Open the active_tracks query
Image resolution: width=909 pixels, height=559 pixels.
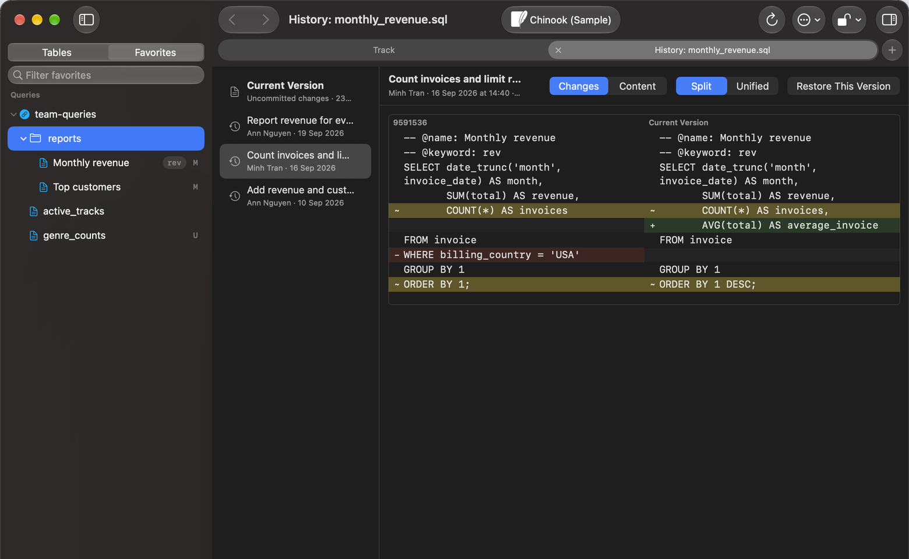click(106, 211)
